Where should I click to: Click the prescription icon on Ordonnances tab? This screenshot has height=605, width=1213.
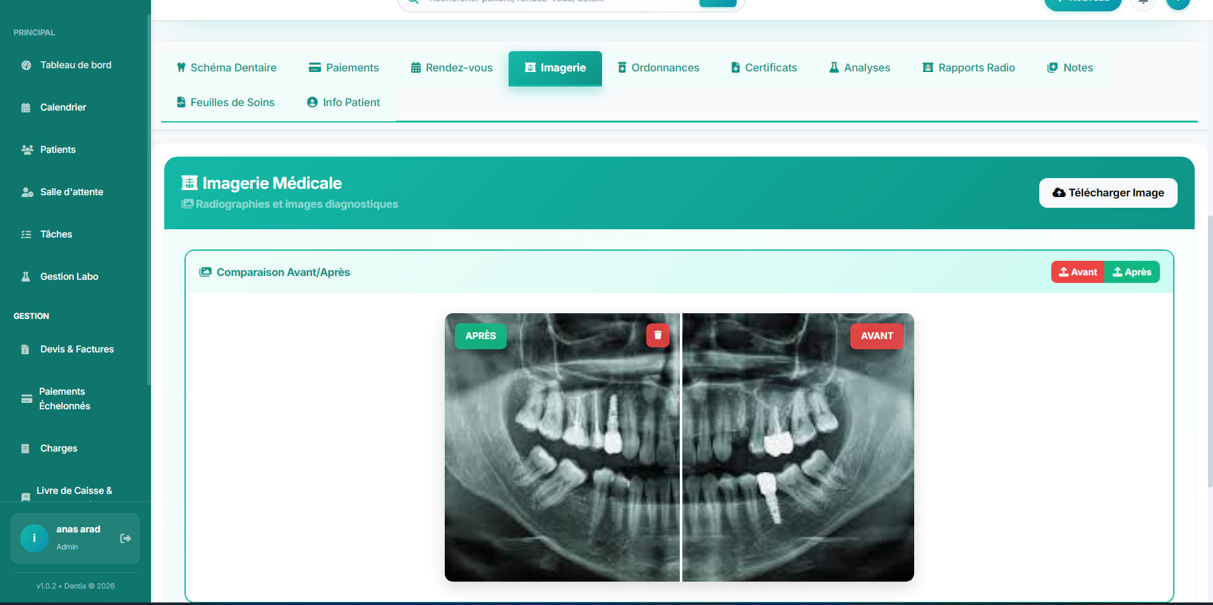coord(622,68)
